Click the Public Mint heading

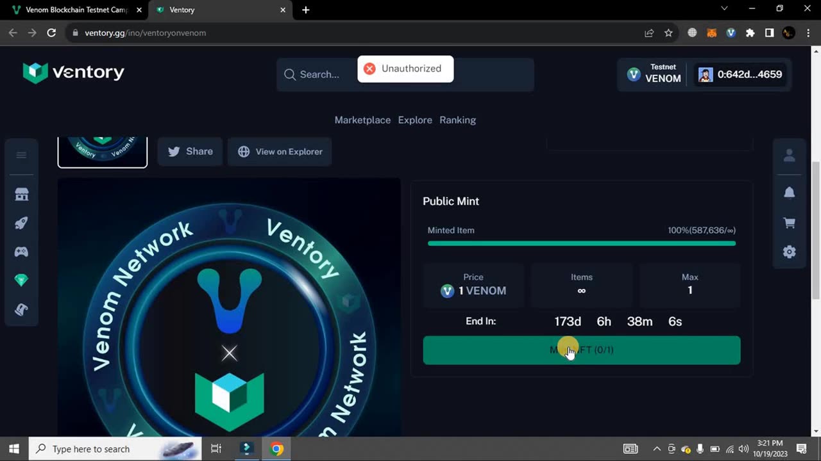point(451,201)
